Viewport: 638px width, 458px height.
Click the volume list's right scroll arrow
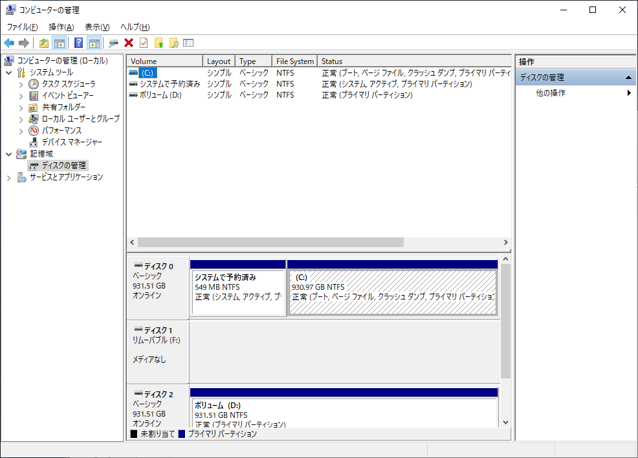[506, 243]
